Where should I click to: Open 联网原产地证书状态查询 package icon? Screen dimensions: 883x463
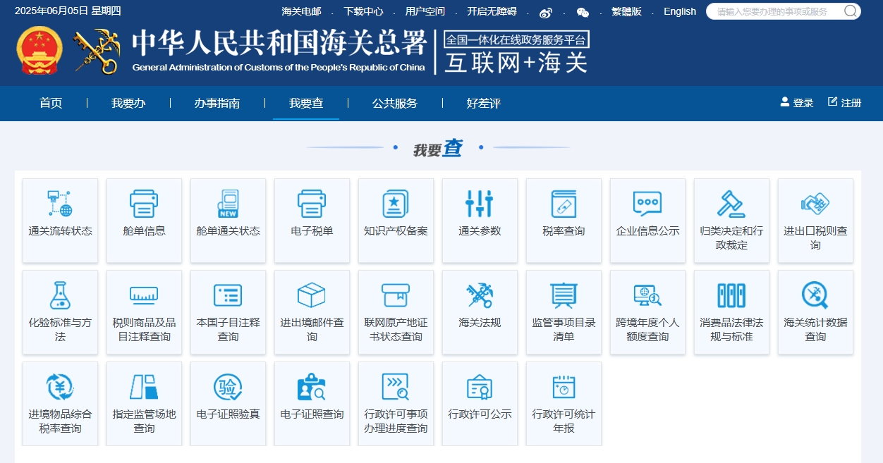point(396,295)
